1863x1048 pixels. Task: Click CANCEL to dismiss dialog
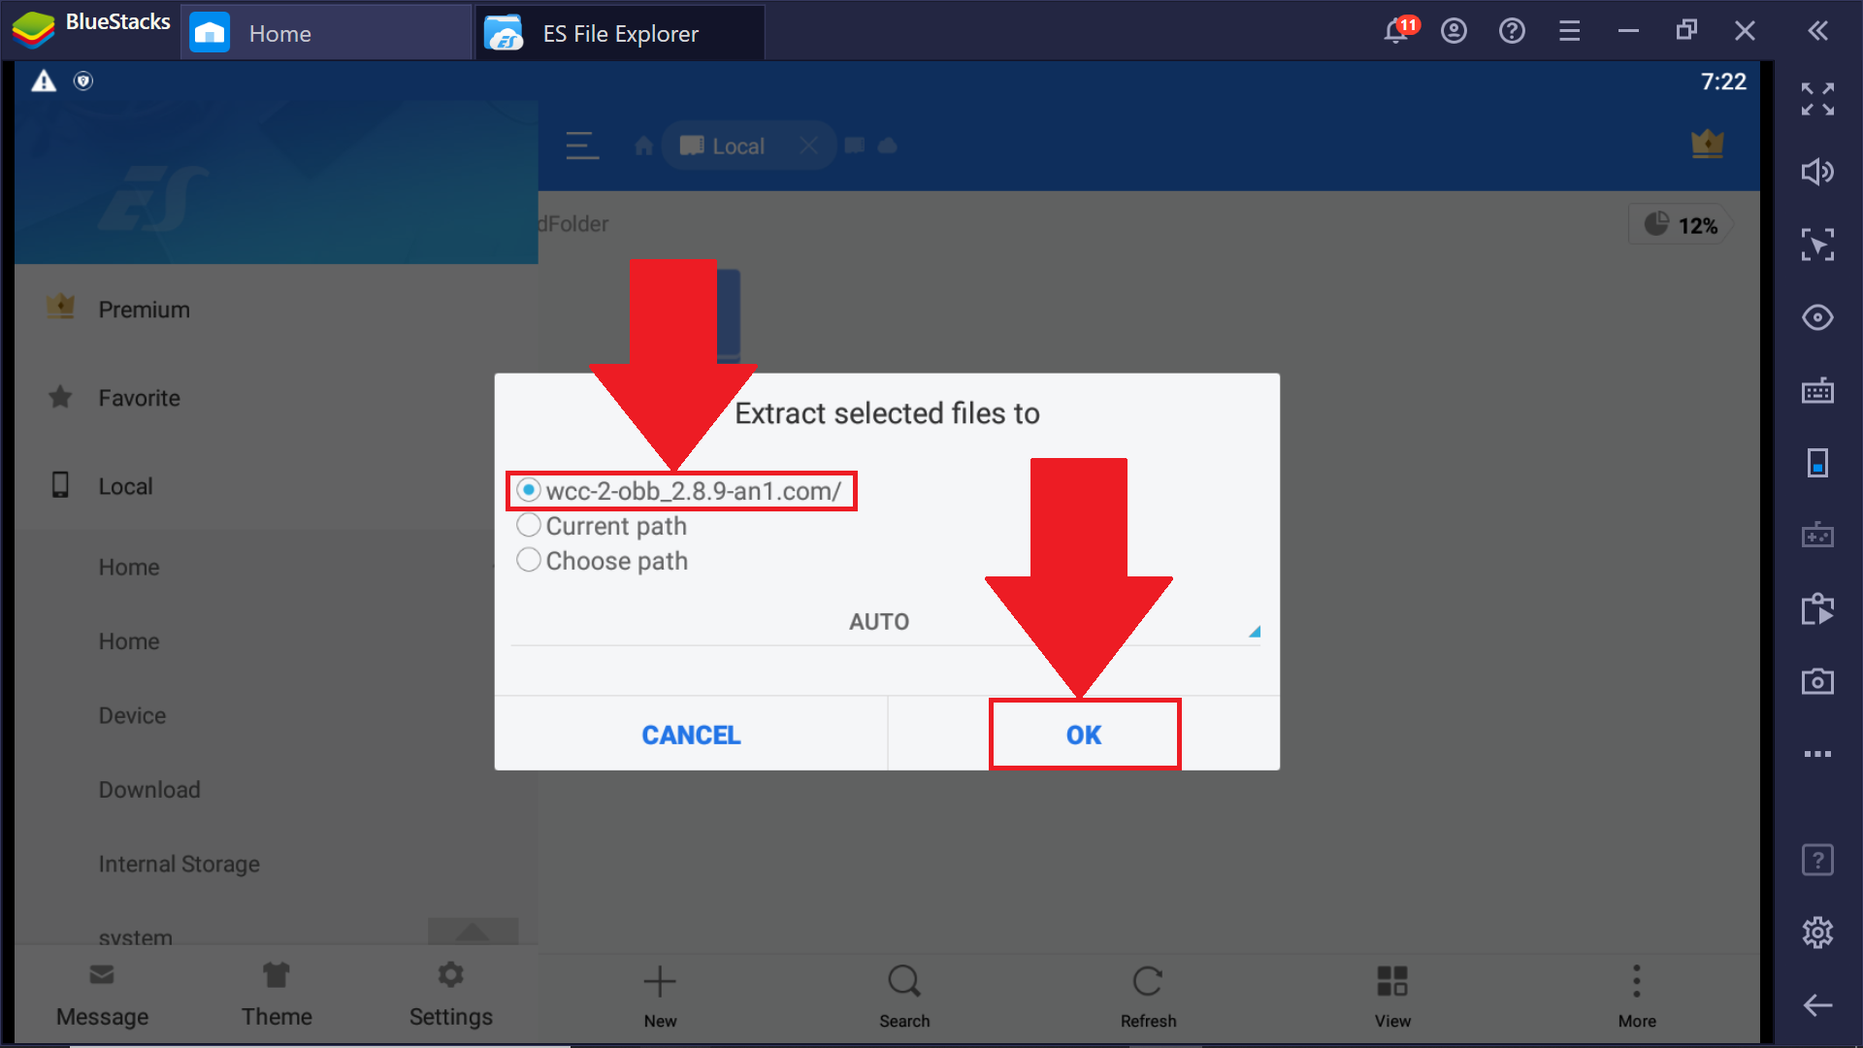[x=691, y=734]
